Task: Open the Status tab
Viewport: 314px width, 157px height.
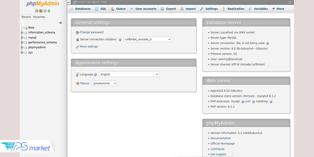Action: tap(118, 9)
